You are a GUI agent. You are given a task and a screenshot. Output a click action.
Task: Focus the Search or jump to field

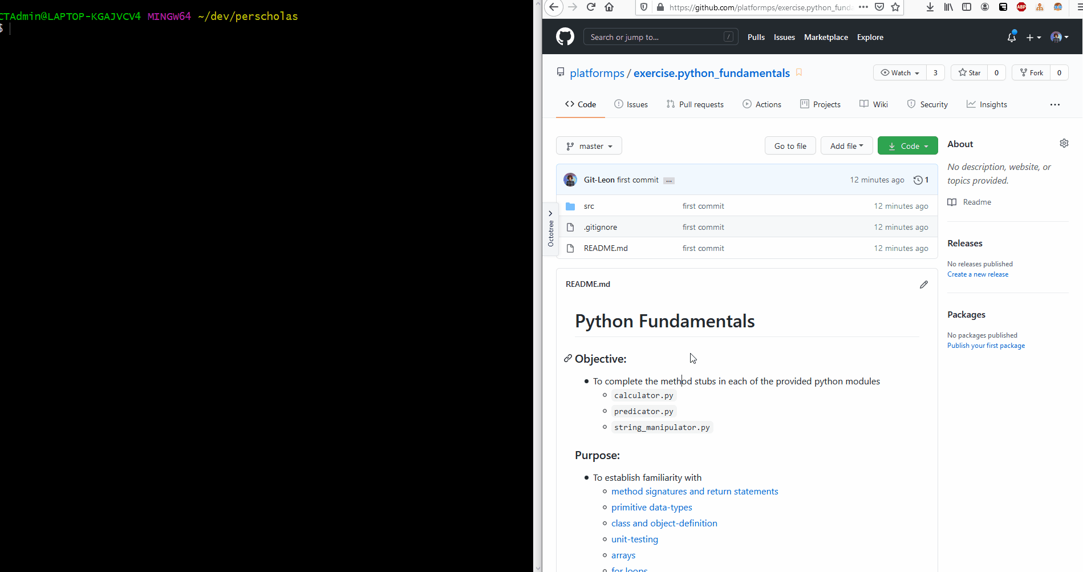[661, 37]
